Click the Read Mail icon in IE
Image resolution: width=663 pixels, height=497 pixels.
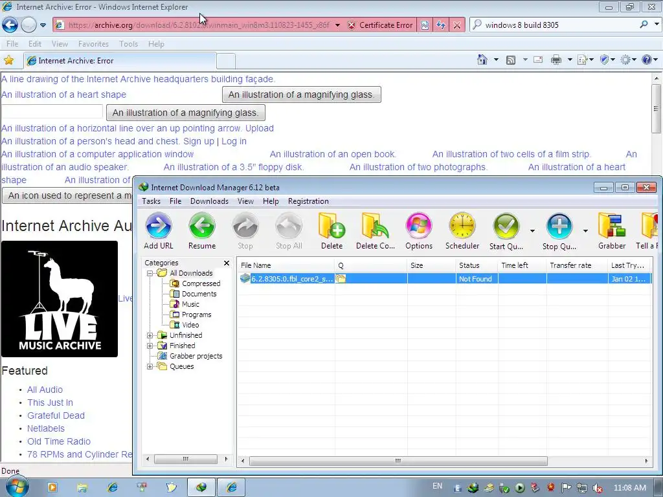click(538, 60)
